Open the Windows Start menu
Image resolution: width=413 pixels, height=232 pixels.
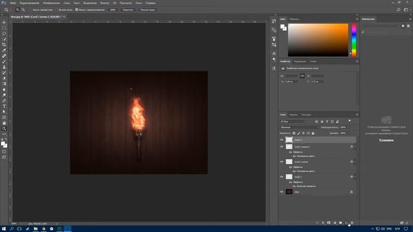pyautogui.click(x=4, y=229)
